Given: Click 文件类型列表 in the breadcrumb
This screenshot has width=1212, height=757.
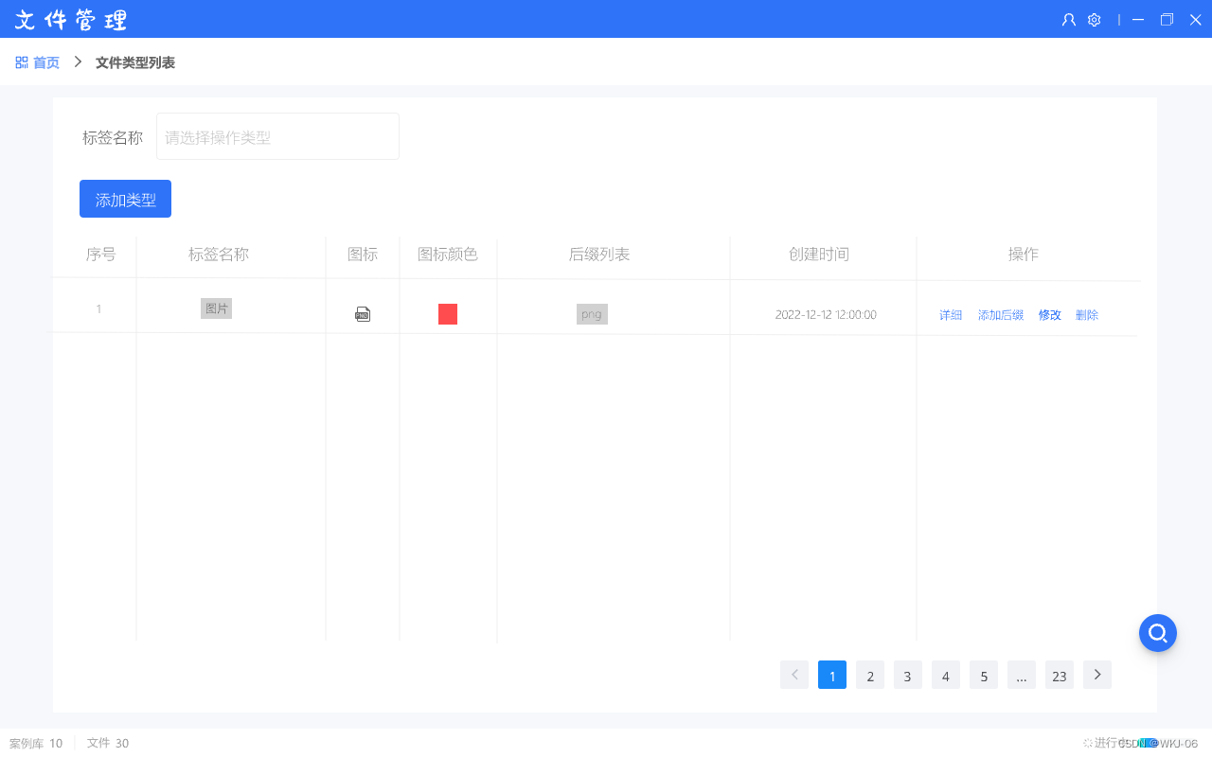Looking at the screenshot, I should (x=135, y=62).
